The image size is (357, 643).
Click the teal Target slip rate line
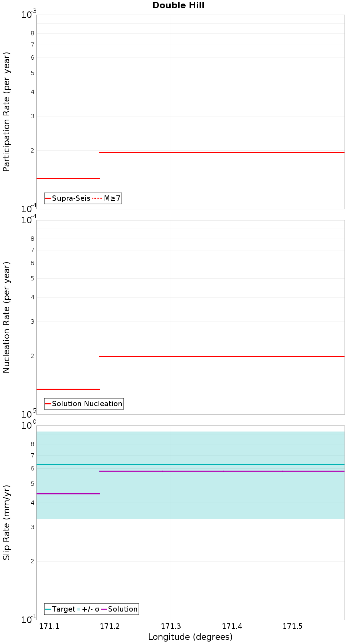[x=191, y=464]
